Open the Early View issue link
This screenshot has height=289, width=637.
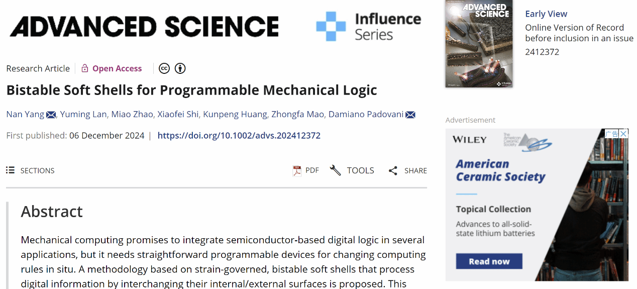[x=546, y=14]
